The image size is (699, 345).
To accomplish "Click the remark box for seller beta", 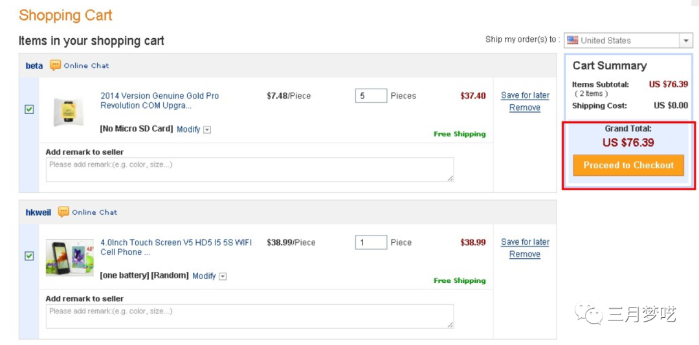I will (249, 170).
